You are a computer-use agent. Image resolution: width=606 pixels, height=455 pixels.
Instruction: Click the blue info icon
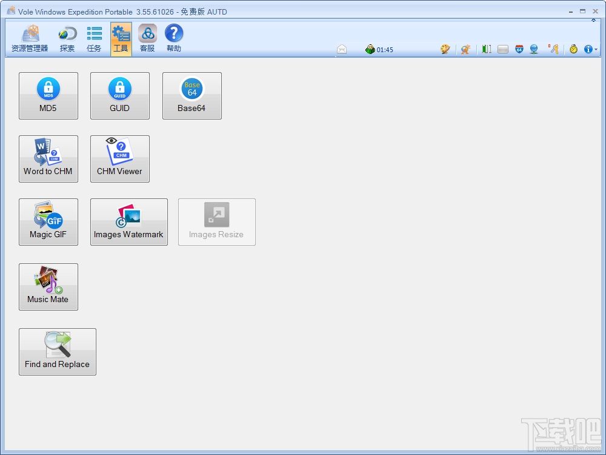[x=588, y=49]
